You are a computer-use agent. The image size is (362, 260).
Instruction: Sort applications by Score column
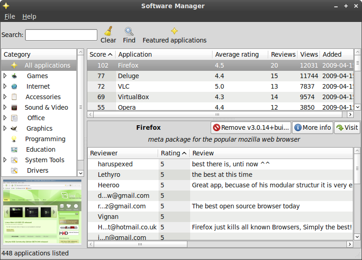point(101,54)
